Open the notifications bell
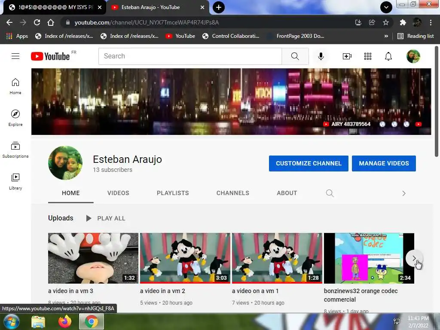The width and height of the screenshot is (440, 330). (388, 56)
